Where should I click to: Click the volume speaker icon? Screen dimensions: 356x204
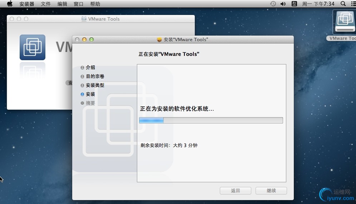283,4
